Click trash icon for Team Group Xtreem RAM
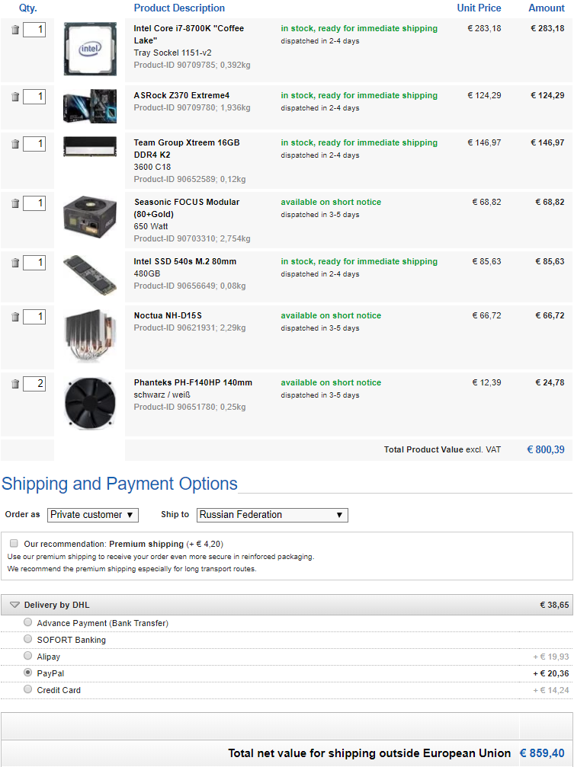This screenshot has width=574, height=767. pos(15,145)
